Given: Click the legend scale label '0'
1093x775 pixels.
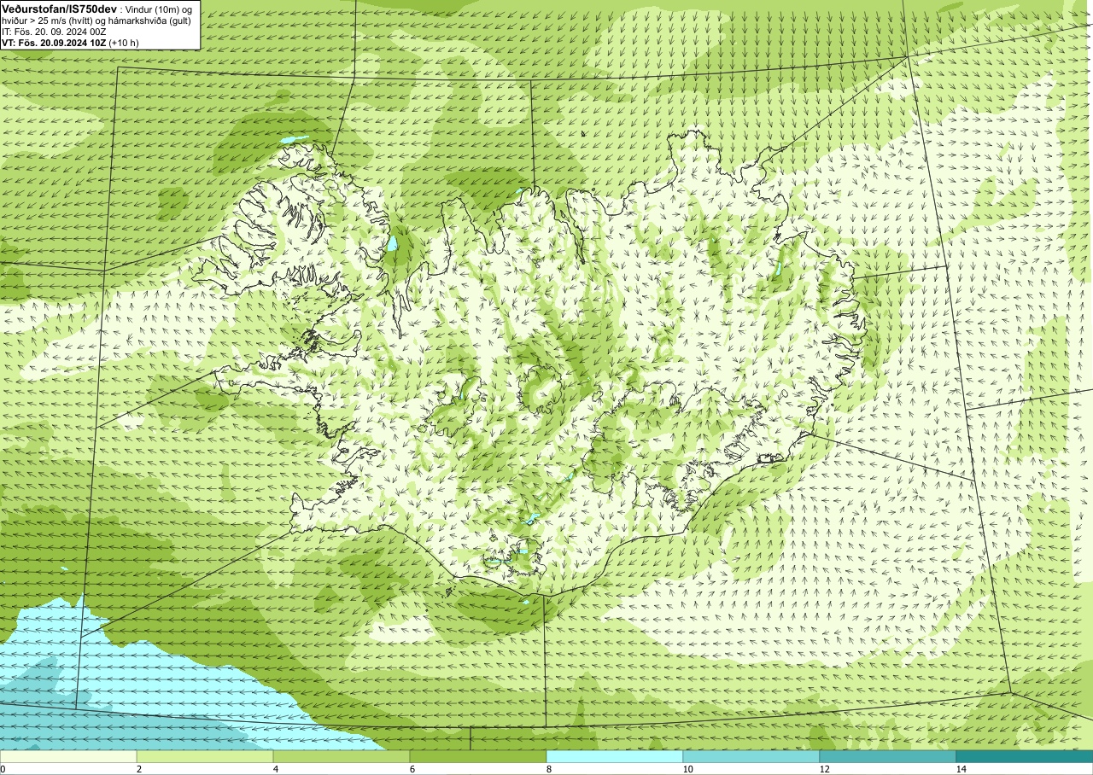Looking at the screenshot, I should [x=3, y=769].
